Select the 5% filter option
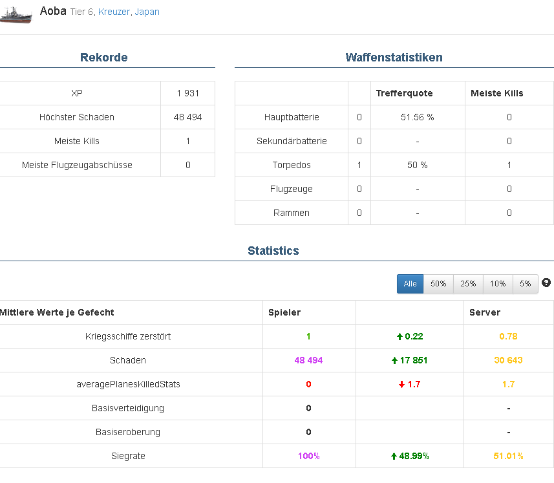 click(x=525, y=284)
